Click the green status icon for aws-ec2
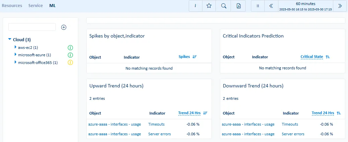348x142 pixels. click(70, 48)
